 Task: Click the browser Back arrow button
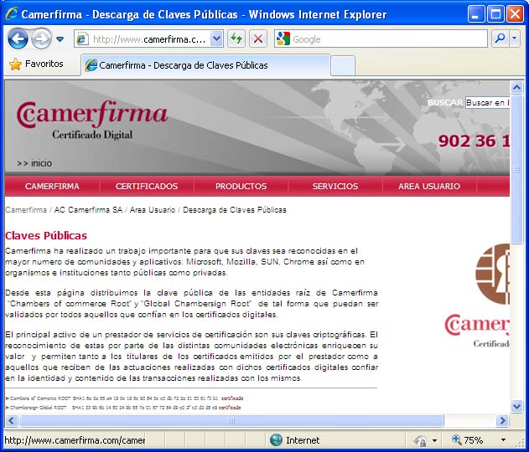(x=18, y=39)
